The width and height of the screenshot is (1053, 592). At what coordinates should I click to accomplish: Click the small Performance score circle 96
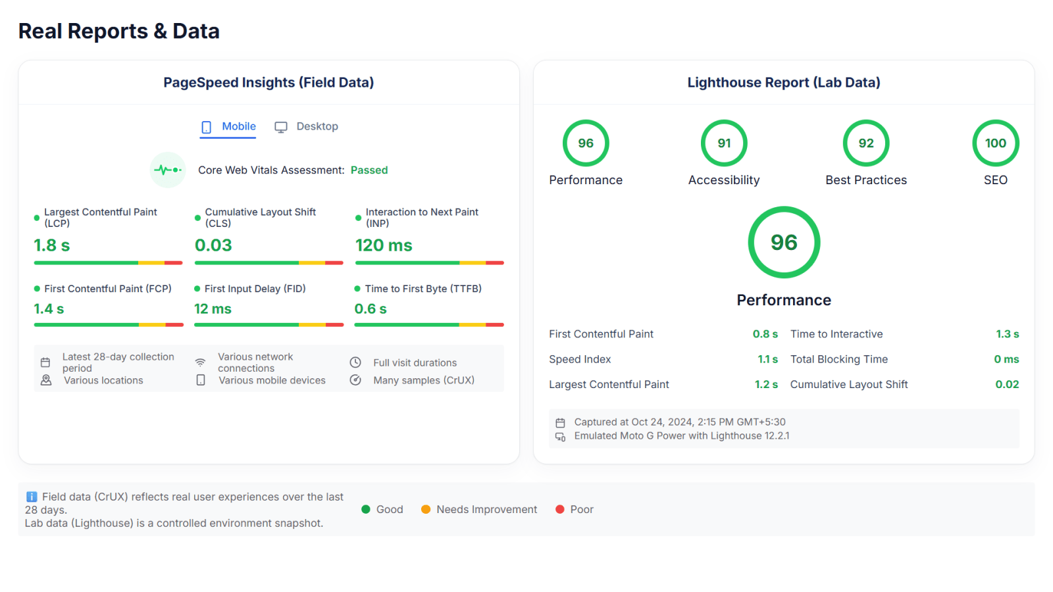586,143
